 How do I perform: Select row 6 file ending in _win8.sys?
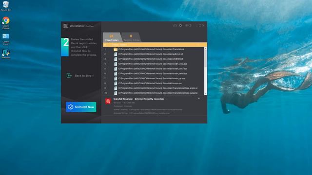click(154, 73)
